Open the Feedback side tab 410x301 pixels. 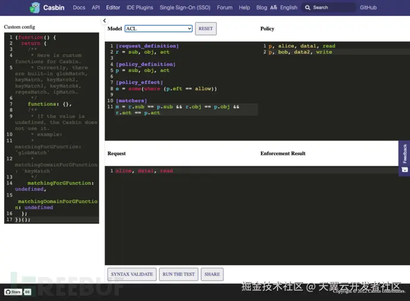(x=404, y=158)
